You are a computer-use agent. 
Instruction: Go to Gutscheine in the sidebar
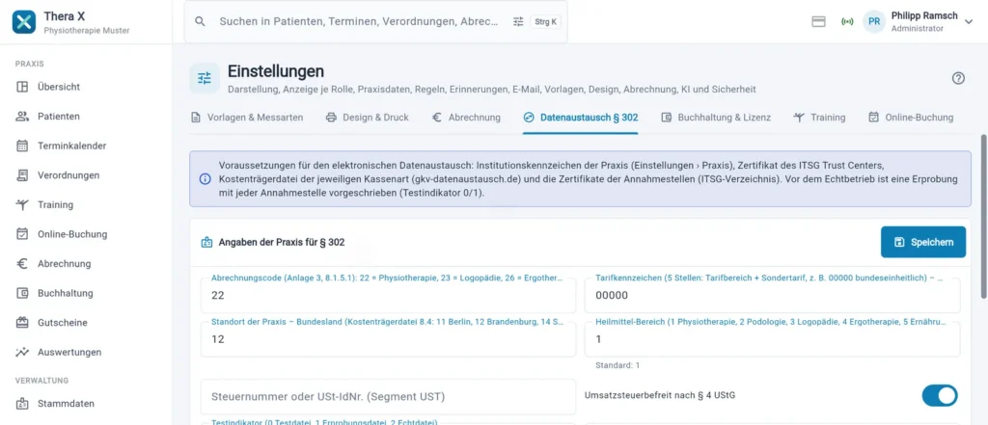[x=86, y=323]
